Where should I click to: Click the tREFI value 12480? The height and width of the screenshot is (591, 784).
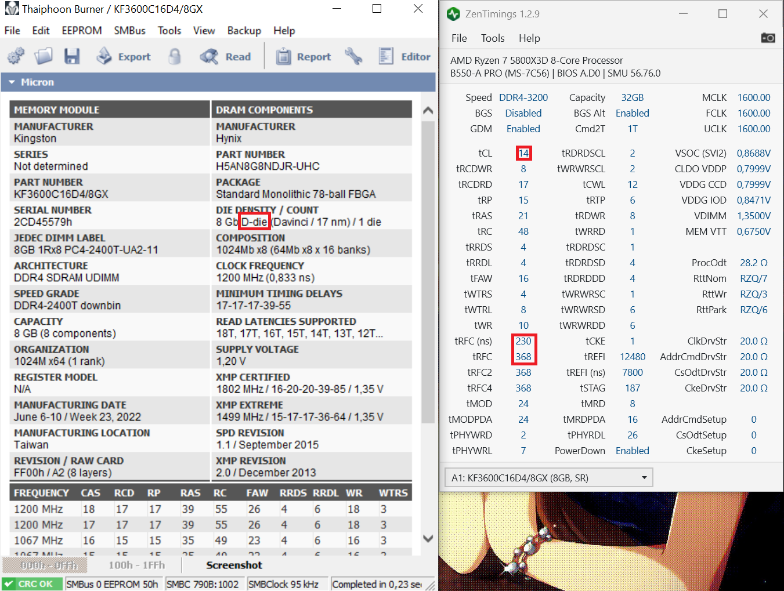click(x=633, y=357)
